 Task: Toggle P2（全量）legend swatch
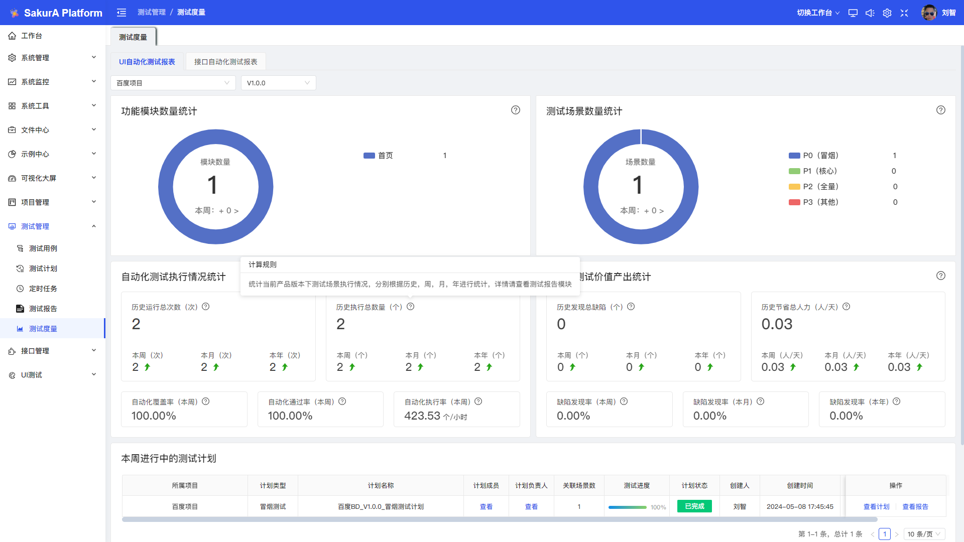point(794,187)
